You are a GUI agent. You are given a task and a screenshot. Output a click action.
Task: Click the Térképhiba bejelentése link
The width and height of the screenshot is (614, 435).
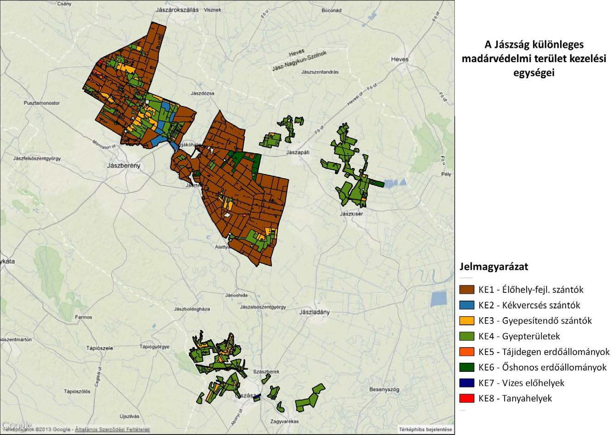tap(425, 429)
